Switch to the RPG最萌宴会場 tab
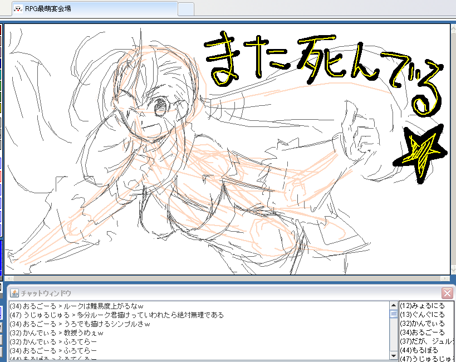Image resolution: width=456 pixels, height=362 pixels. [95, 9]
